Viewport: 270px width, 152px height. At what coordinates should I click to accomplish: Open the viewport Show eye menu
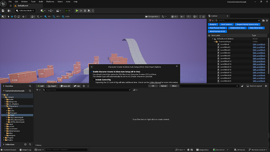pos(182,17)
